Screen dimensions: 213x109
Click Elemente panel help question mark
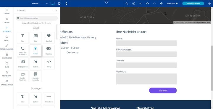point(53,10)
